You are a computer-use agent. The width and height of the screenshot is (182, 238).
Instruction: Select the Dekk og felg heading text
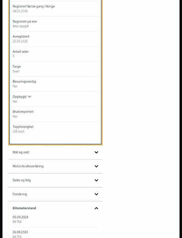[22, 180]
